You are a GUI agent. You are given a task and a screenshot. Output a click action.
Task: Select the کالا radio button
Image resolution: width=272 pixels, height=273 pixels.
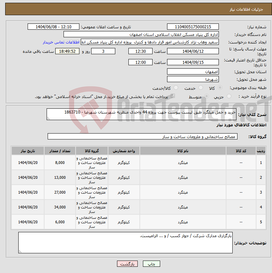coord(220,88)
